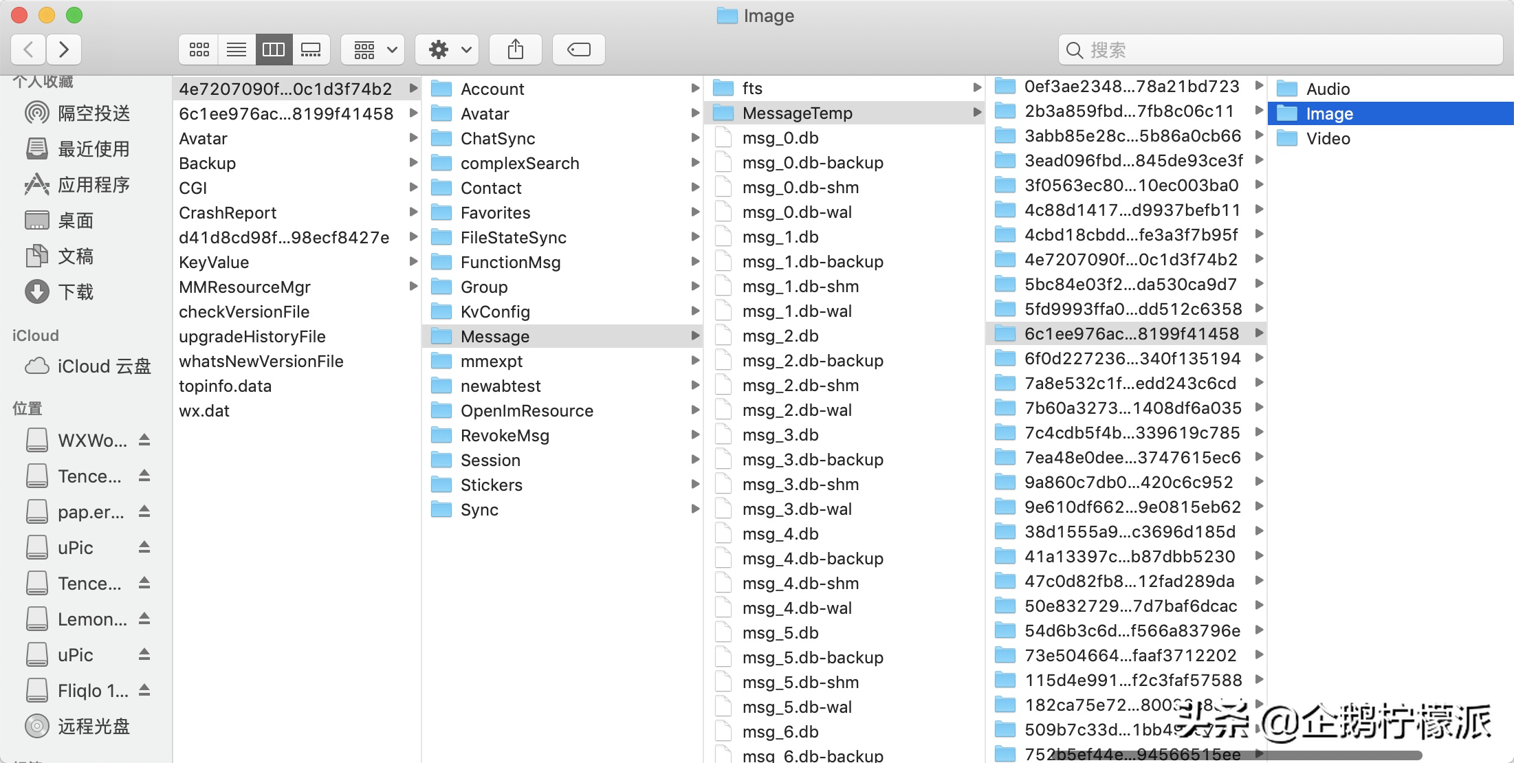Click the search field
Viewport: 1514px width, 763px height.
[x=1280, y=49]
